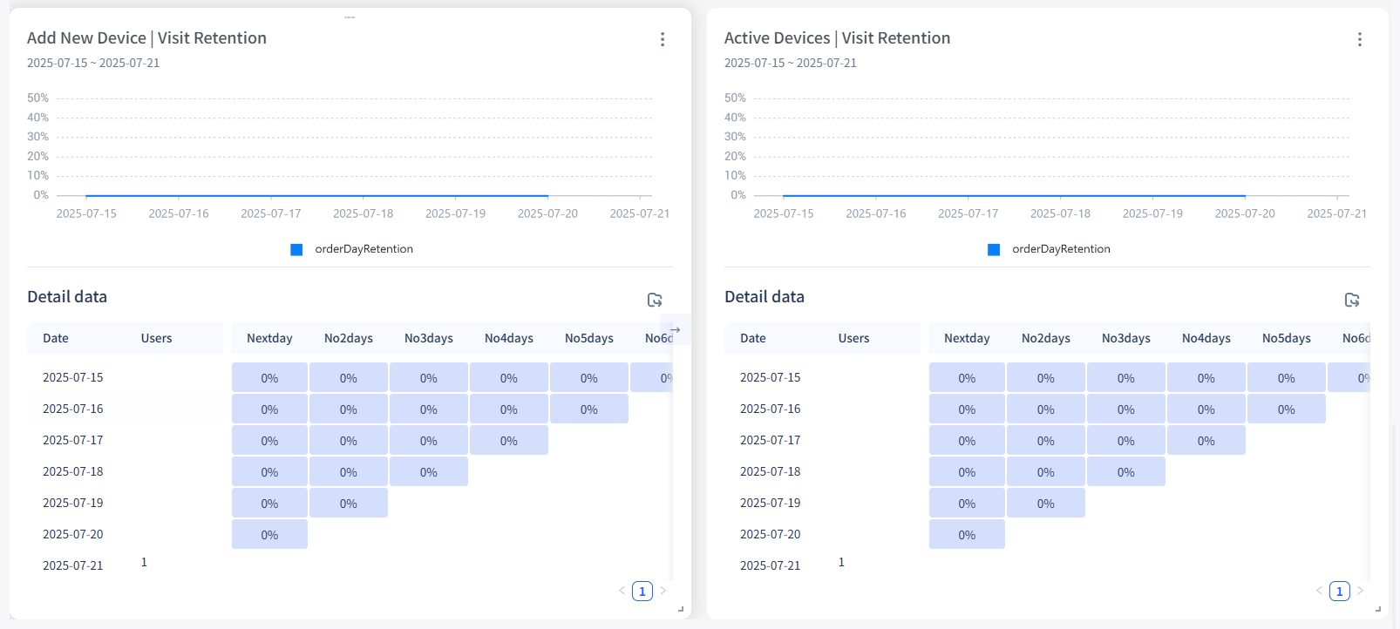Toggle orderDayRetention legend label in Add New Device chart
The image size is (1400, 629).
364,249
